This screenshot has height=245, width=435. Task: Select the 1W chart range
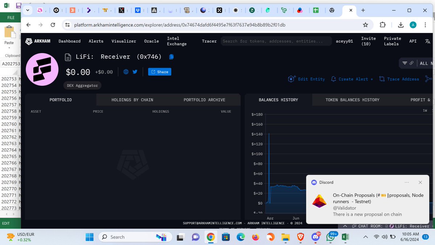425,110
